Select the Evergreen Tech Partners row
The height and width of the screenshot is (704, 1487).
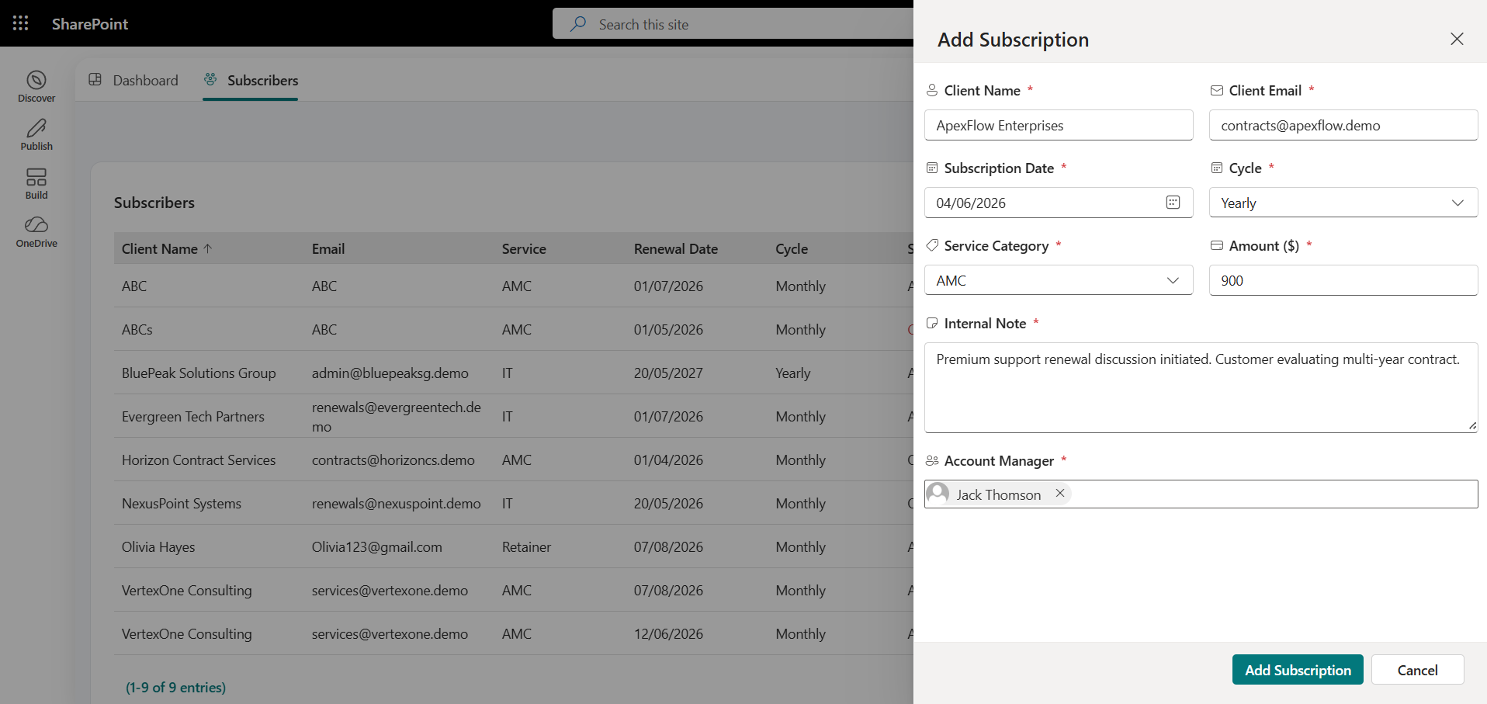[x=514, y=416]
